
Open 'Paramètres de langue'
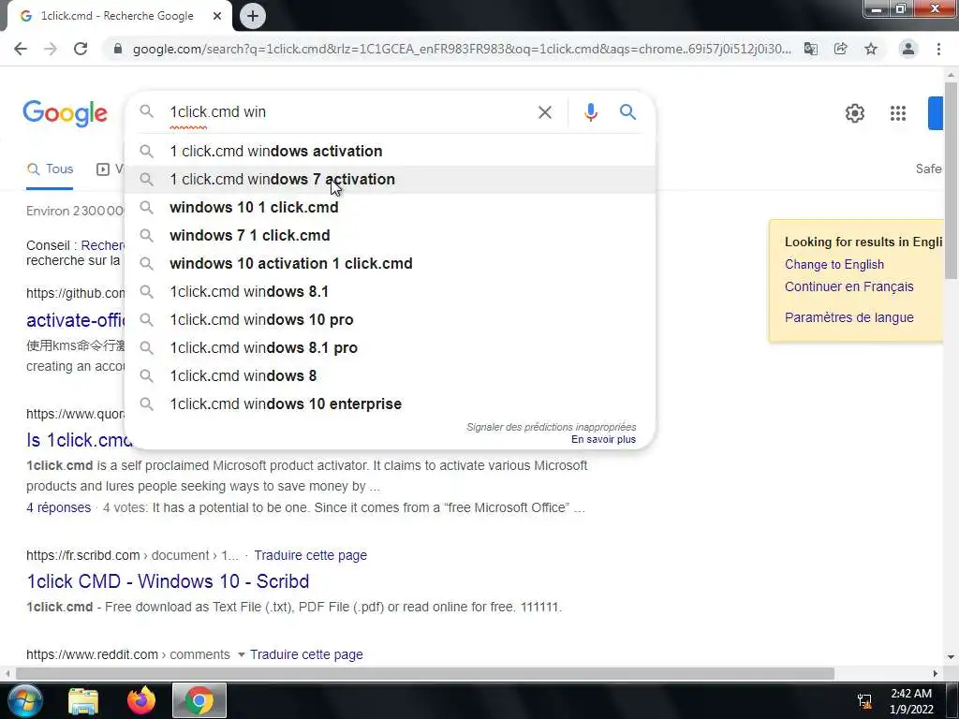click(848, 317)
